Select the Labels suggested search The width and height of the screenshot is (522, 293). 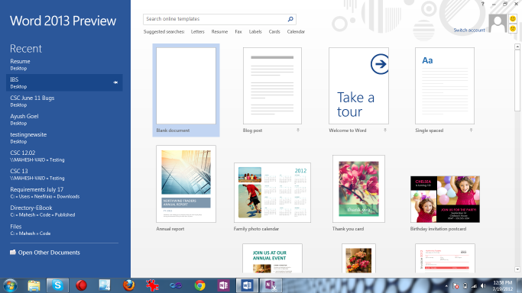pos(255,32)
